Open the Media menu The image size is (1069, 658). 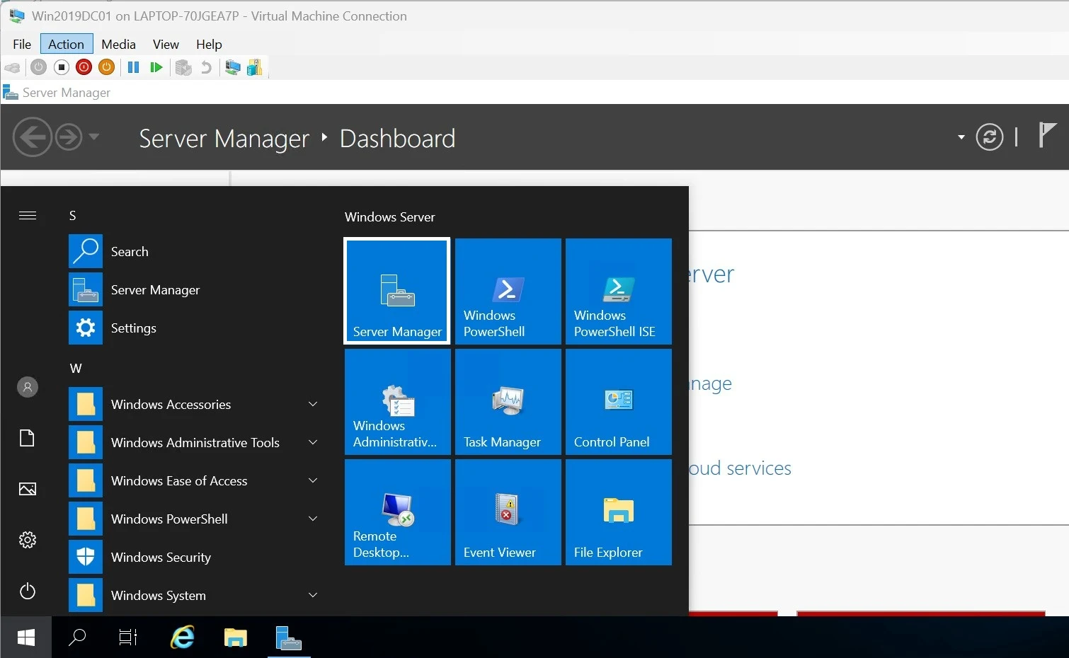(118, 44)
